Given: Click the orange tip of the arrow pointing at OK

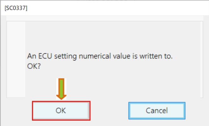Looking at the screenshot, I should click(x=61, y=97).
